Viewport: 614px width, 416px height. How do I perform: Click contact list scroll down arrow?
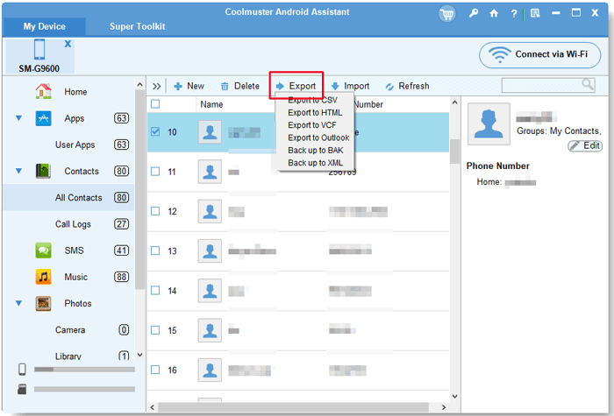tap(454, 396)
